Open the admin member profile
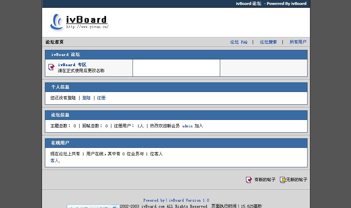Image resolution: width=351 pixels, height=208 pixels. pyautogui.click(x=187, y=126)
